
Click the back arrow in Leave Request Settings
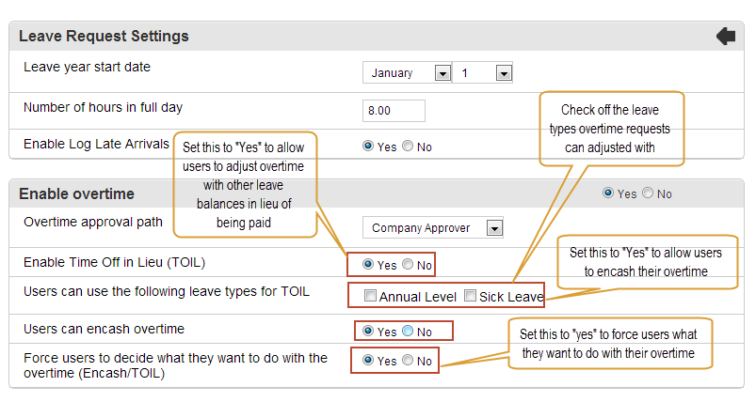pos(726,37)
